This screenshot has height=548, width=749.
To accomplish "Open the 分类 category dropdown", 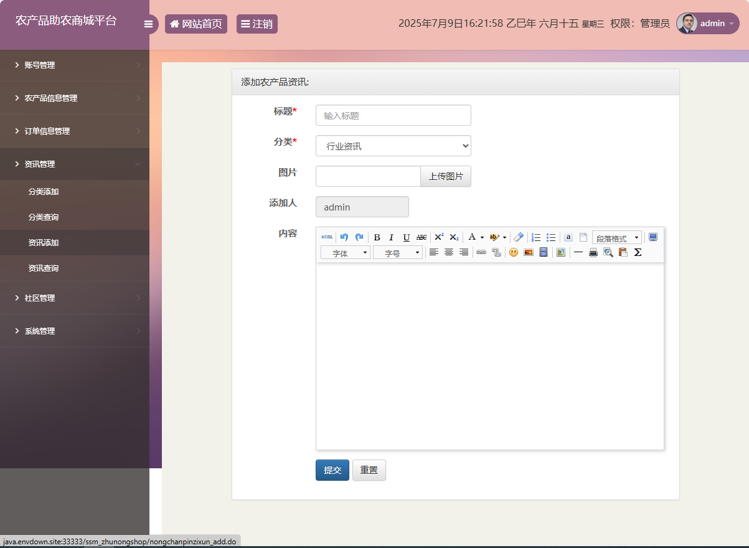I will coord(393,146).
